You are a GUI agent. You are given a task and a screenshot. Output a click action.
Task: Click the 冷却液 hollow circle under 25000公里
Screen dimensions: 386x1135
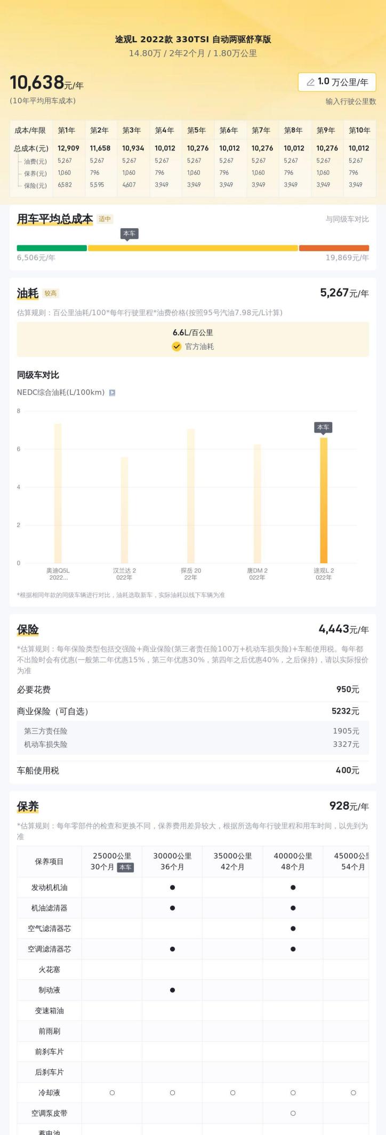click(x=112, y=1093)
